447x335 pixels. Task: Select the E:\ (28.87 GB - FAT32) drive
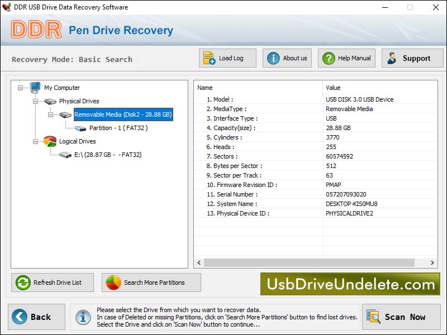tap(108, 155)
